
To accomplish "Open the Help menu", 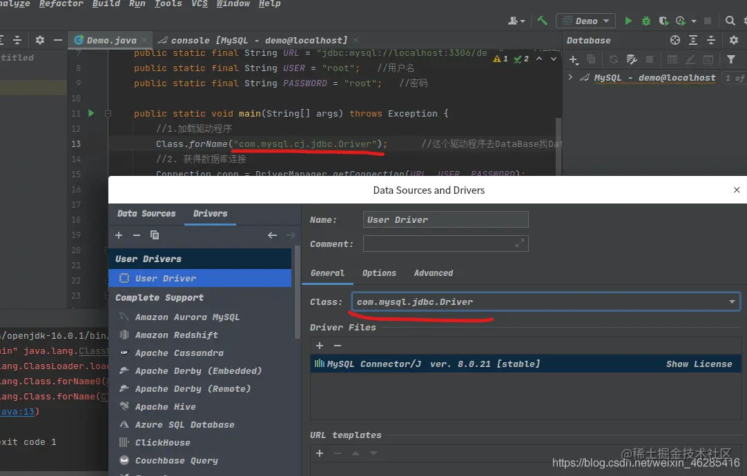I will (270, 4).
